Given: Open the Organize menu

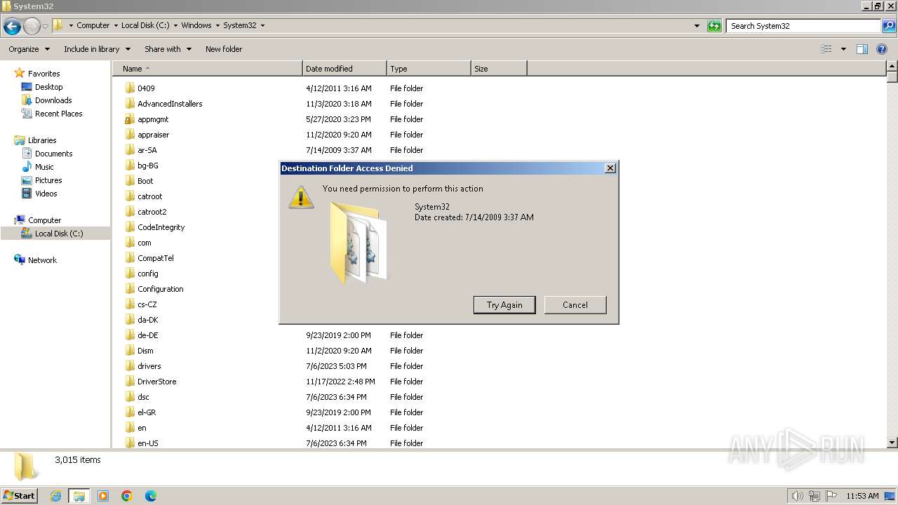Looking at the screenshot, I should pyautogui.click(x=29, y=49).
